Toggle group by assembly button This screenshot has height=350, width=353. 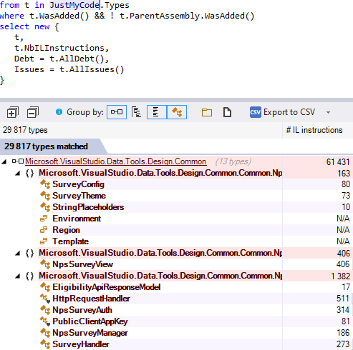point(117,112)
